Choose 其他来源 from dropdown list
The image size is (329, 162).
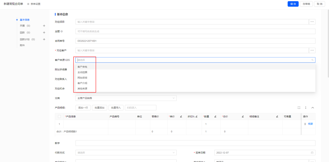point(195,89)
